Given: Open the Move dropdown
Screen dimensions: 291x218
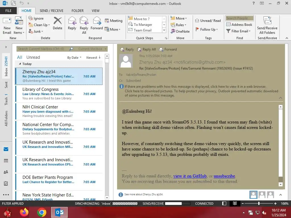Looking at the screenshot, I should pyautogui.click(x=179, y=18).
